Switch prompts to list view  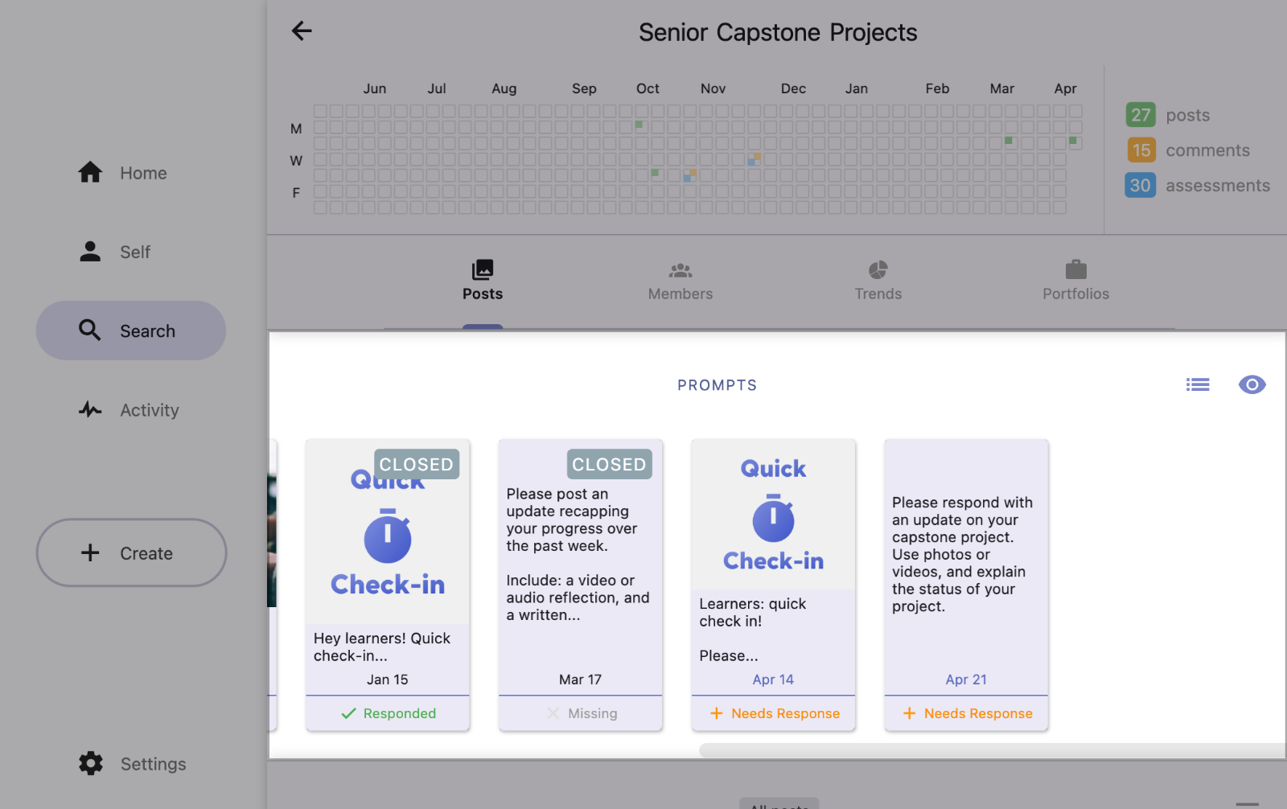tap(1198, 385)
